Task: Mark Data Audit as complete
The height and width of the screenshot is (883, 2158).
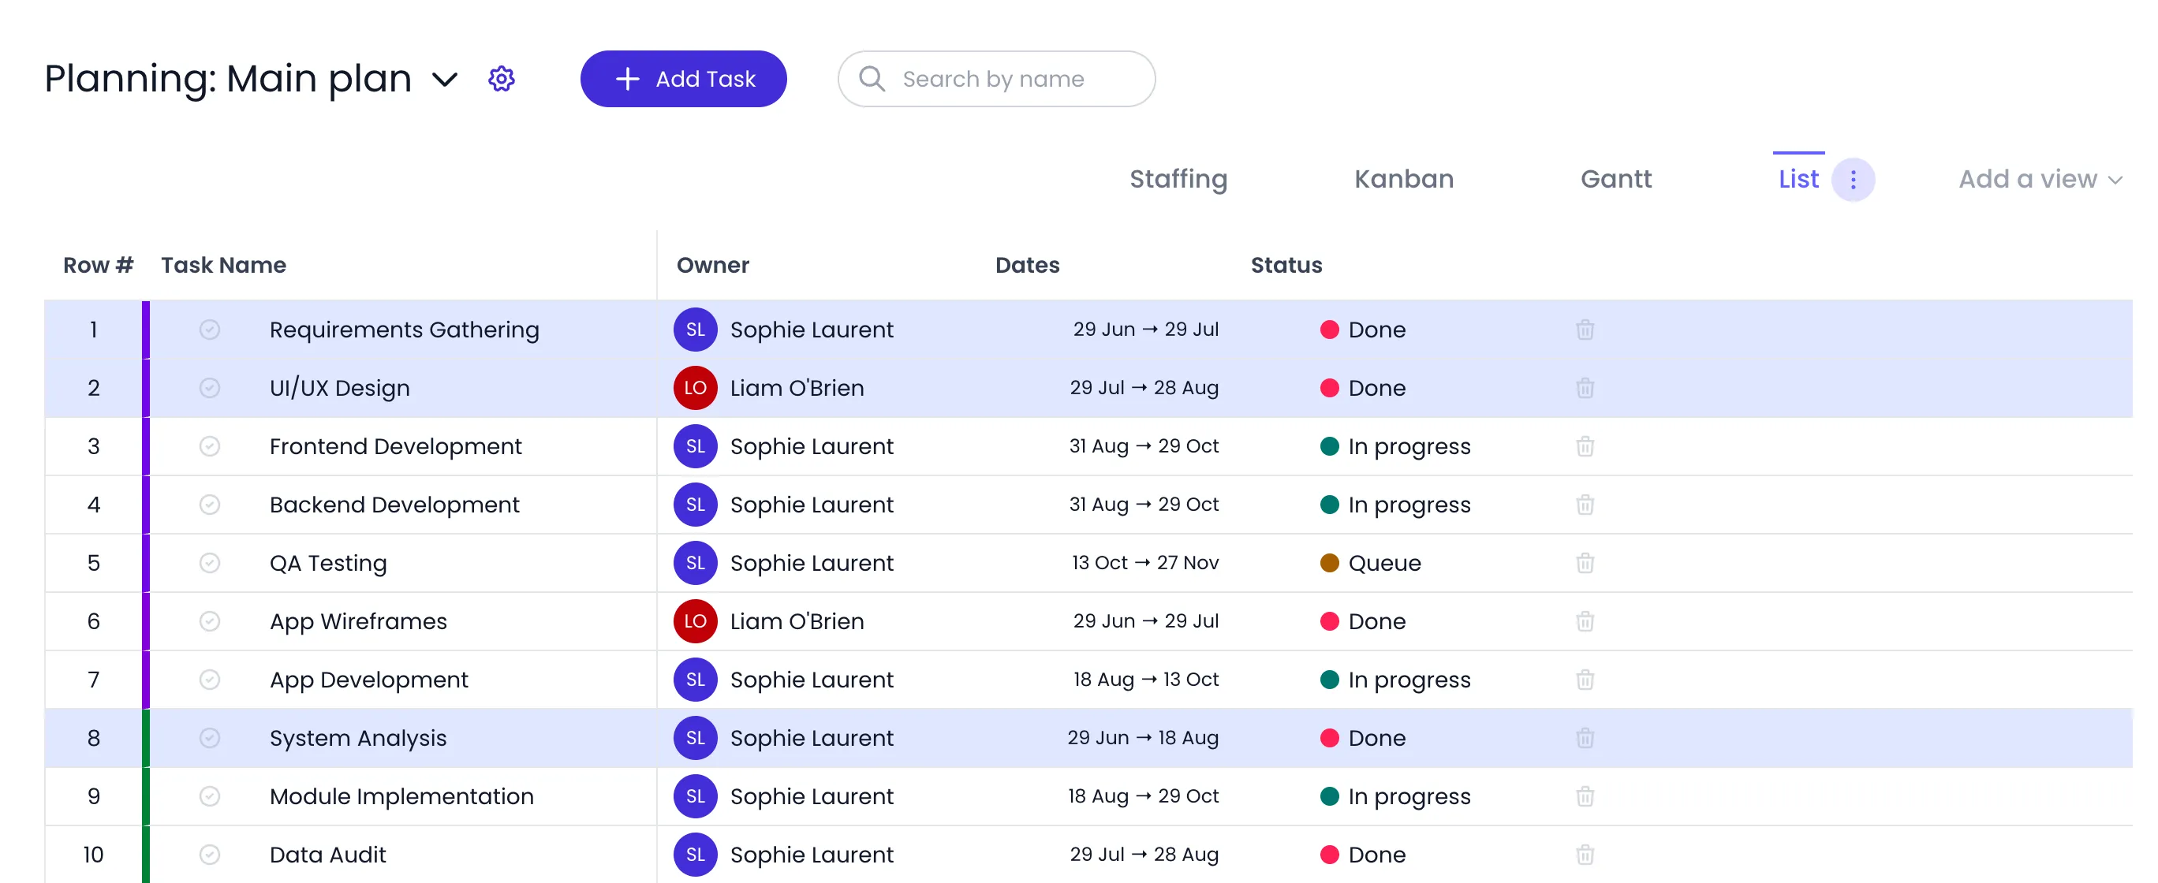Action: (210, 855)
